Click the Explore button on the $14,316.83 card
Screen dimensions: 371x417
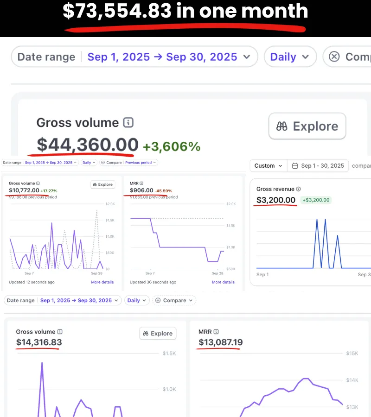[x=157, y=334]
